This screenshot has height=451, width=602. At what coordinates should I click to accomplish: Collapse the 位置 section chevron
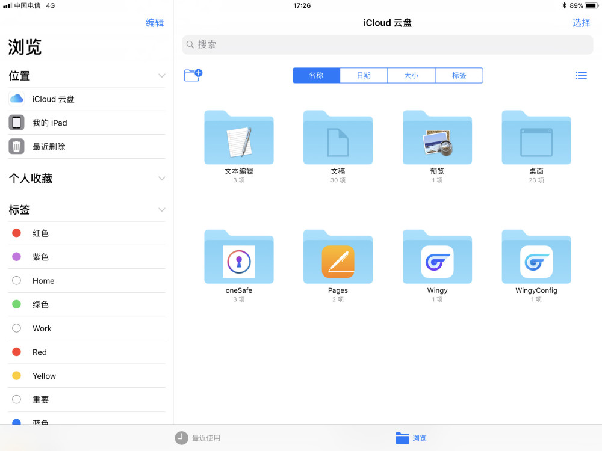[161, 76]
